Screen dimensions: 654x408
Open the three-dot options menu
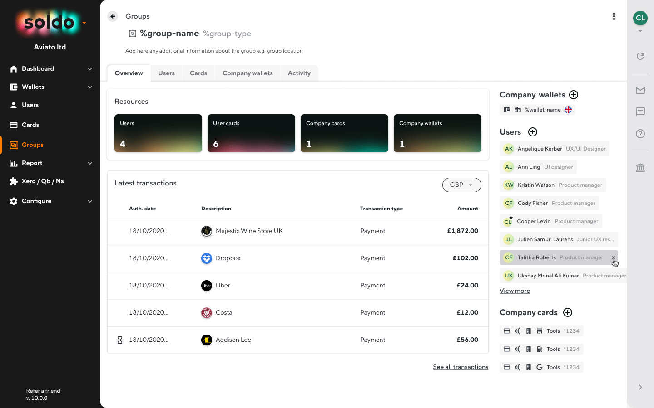click(614, 16)
